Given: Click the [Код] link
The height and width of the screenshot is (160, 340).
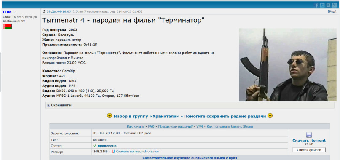Looking at the screenshot, I should point(332,11).
